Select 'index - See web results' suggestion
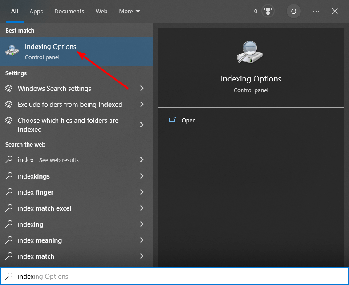 click(x=77, y=159)
